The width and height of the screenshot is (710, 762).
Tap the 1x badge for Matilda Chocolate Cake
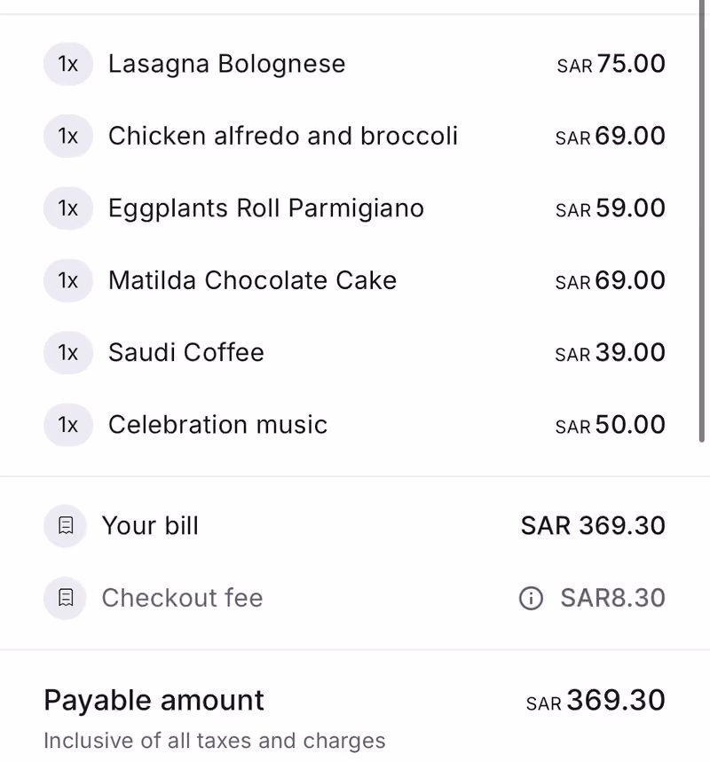[68, 280]
